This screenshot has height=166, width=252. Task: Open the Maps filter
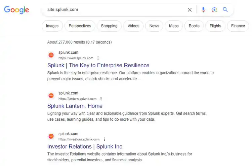[x=174, y=26]
